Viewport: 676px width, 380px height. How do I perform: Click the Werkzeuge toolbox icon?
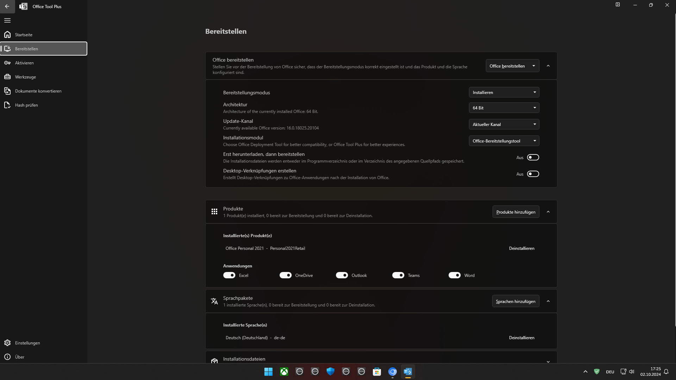pyautogui.click(x=7, y=77)
